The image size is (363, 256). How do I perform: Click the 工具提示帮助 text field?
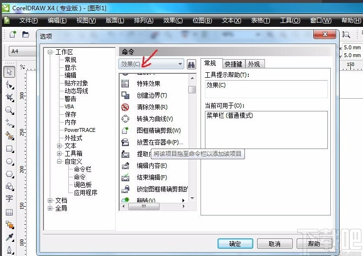266,89
